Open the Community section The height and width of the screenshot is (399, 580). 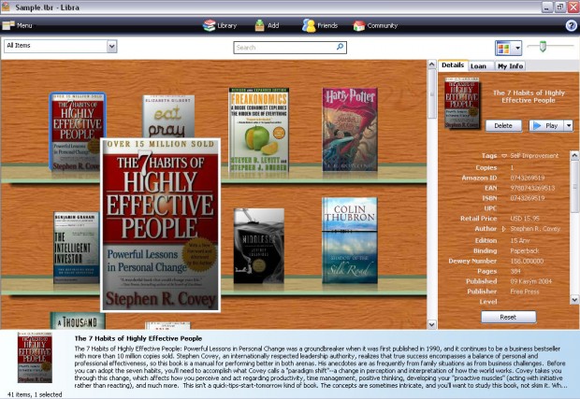coord(375,25)
